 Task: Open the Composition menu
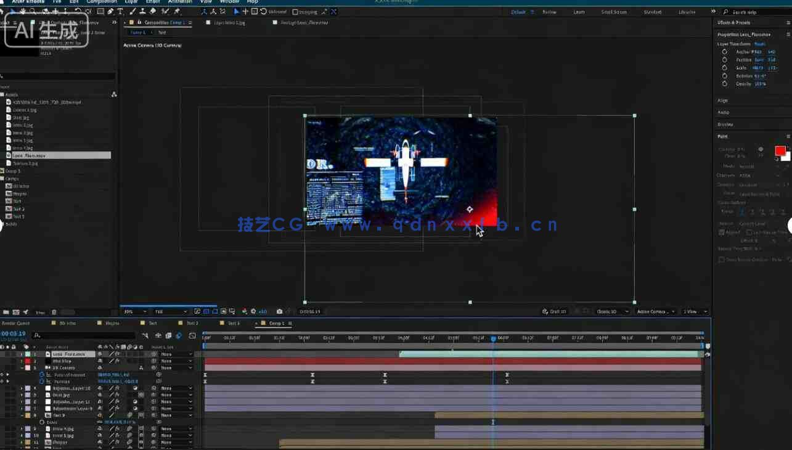coord(102,2)
